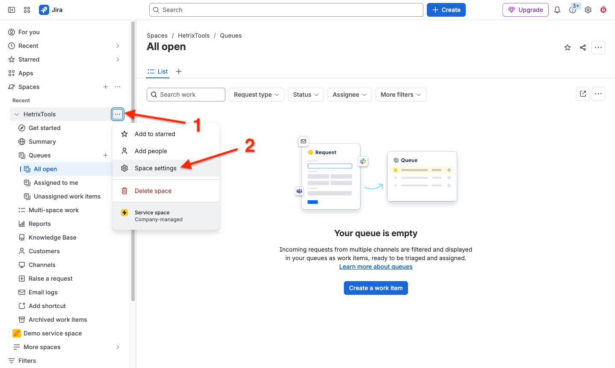The width and height of the screenshot is (615, 368).
Task: Click the HetrixTools three-dot menu button
Action: (x=118, y=114)
